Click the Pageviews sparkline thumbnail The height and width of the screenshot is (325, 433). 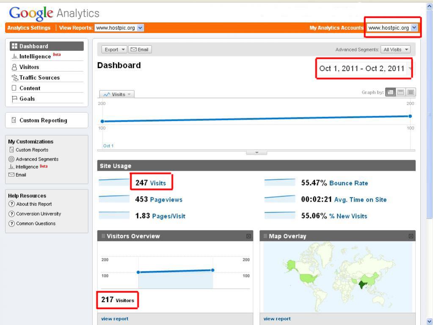coord(114,199)
